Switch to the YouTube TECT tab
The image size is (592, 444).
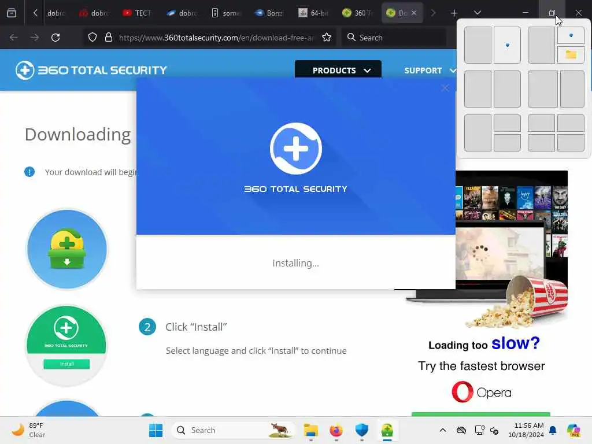coord(137,13)
